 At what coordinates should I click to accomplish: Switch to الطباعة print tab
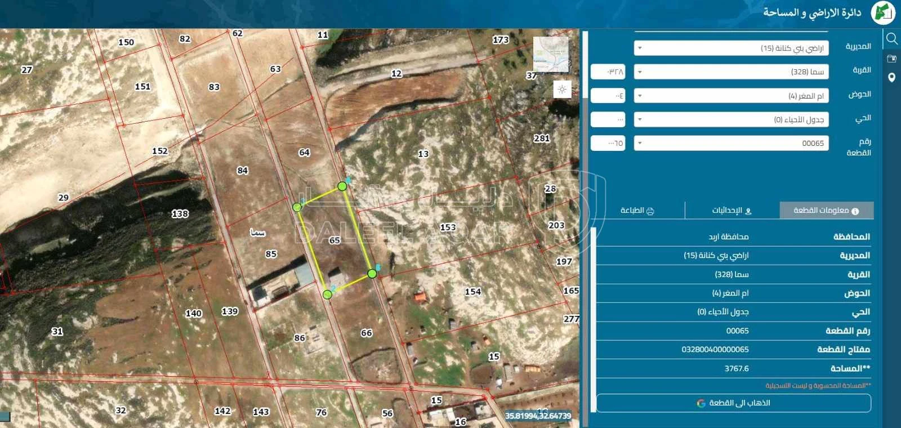637,211
